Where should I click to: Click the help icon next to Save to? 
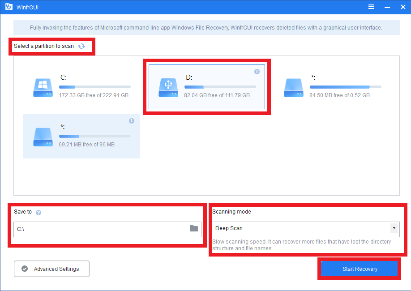pos(39,213)
